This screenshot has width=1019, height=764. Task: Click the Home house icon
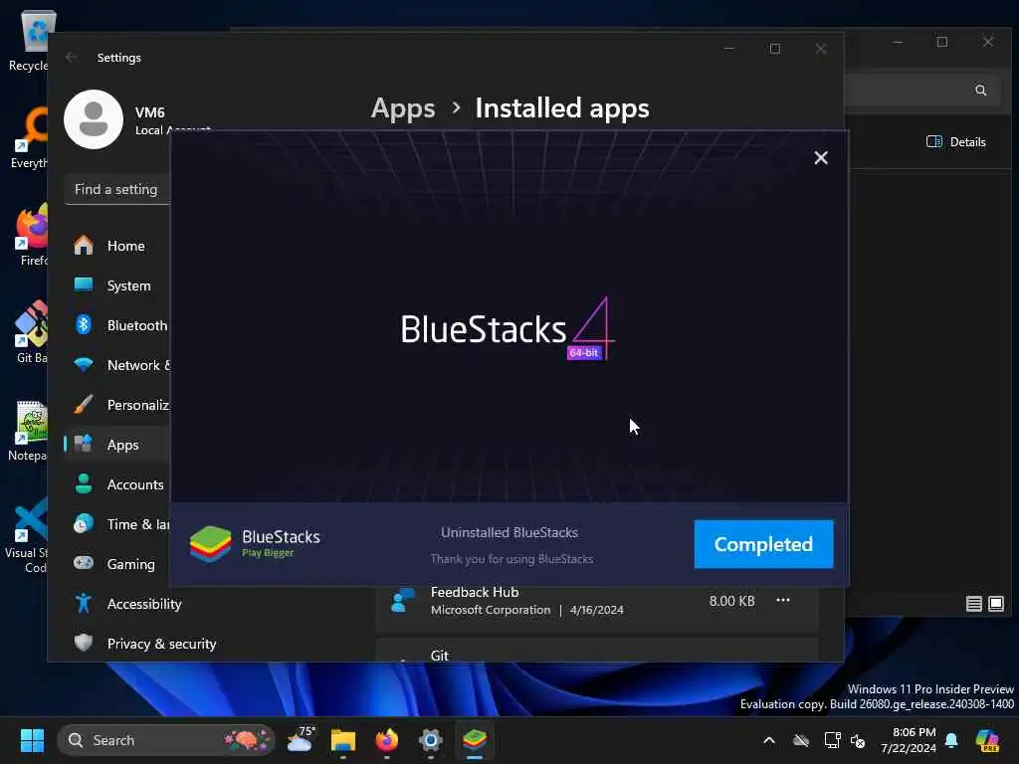point(84,245)
